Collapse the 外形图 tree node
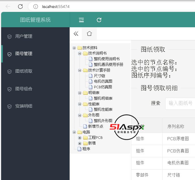The image size is (195, 180). pos(80,115)
